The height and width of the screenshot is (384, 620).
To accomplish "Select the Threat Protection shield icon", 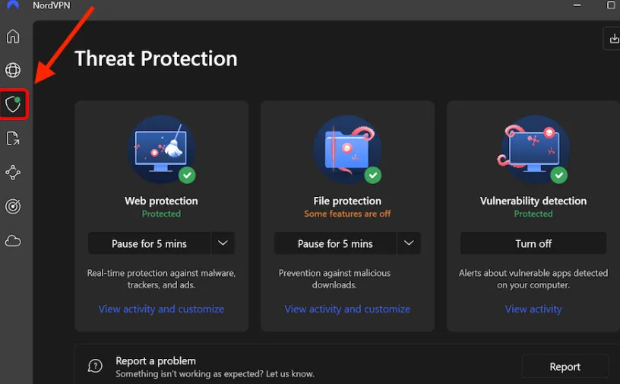I will (13, 104).
